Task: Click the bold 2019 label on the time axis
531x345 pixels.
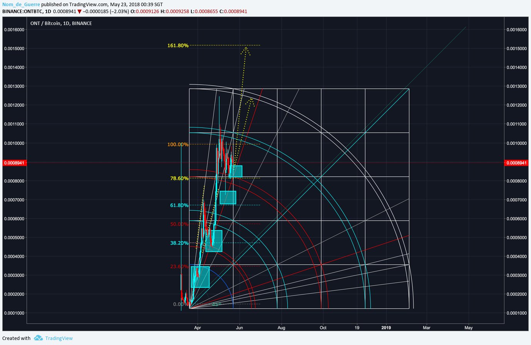Action: pyautogui.click(x=386, y=328)
